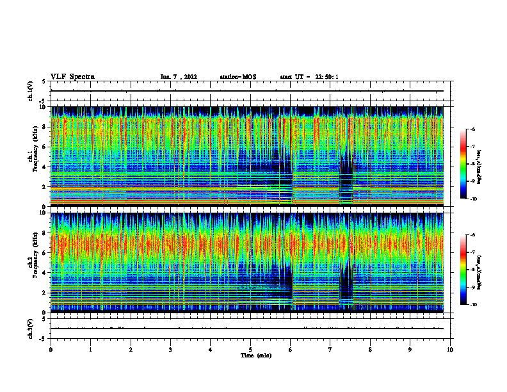This screenshot has width=507, height=392.
Task: Click the "station=MOS" header label
Action: 238,77
